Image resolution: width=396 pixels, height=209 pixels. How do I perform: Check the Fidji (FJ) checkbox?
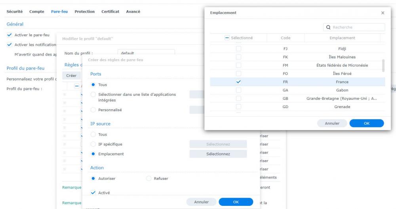click(x=238, y=49)
